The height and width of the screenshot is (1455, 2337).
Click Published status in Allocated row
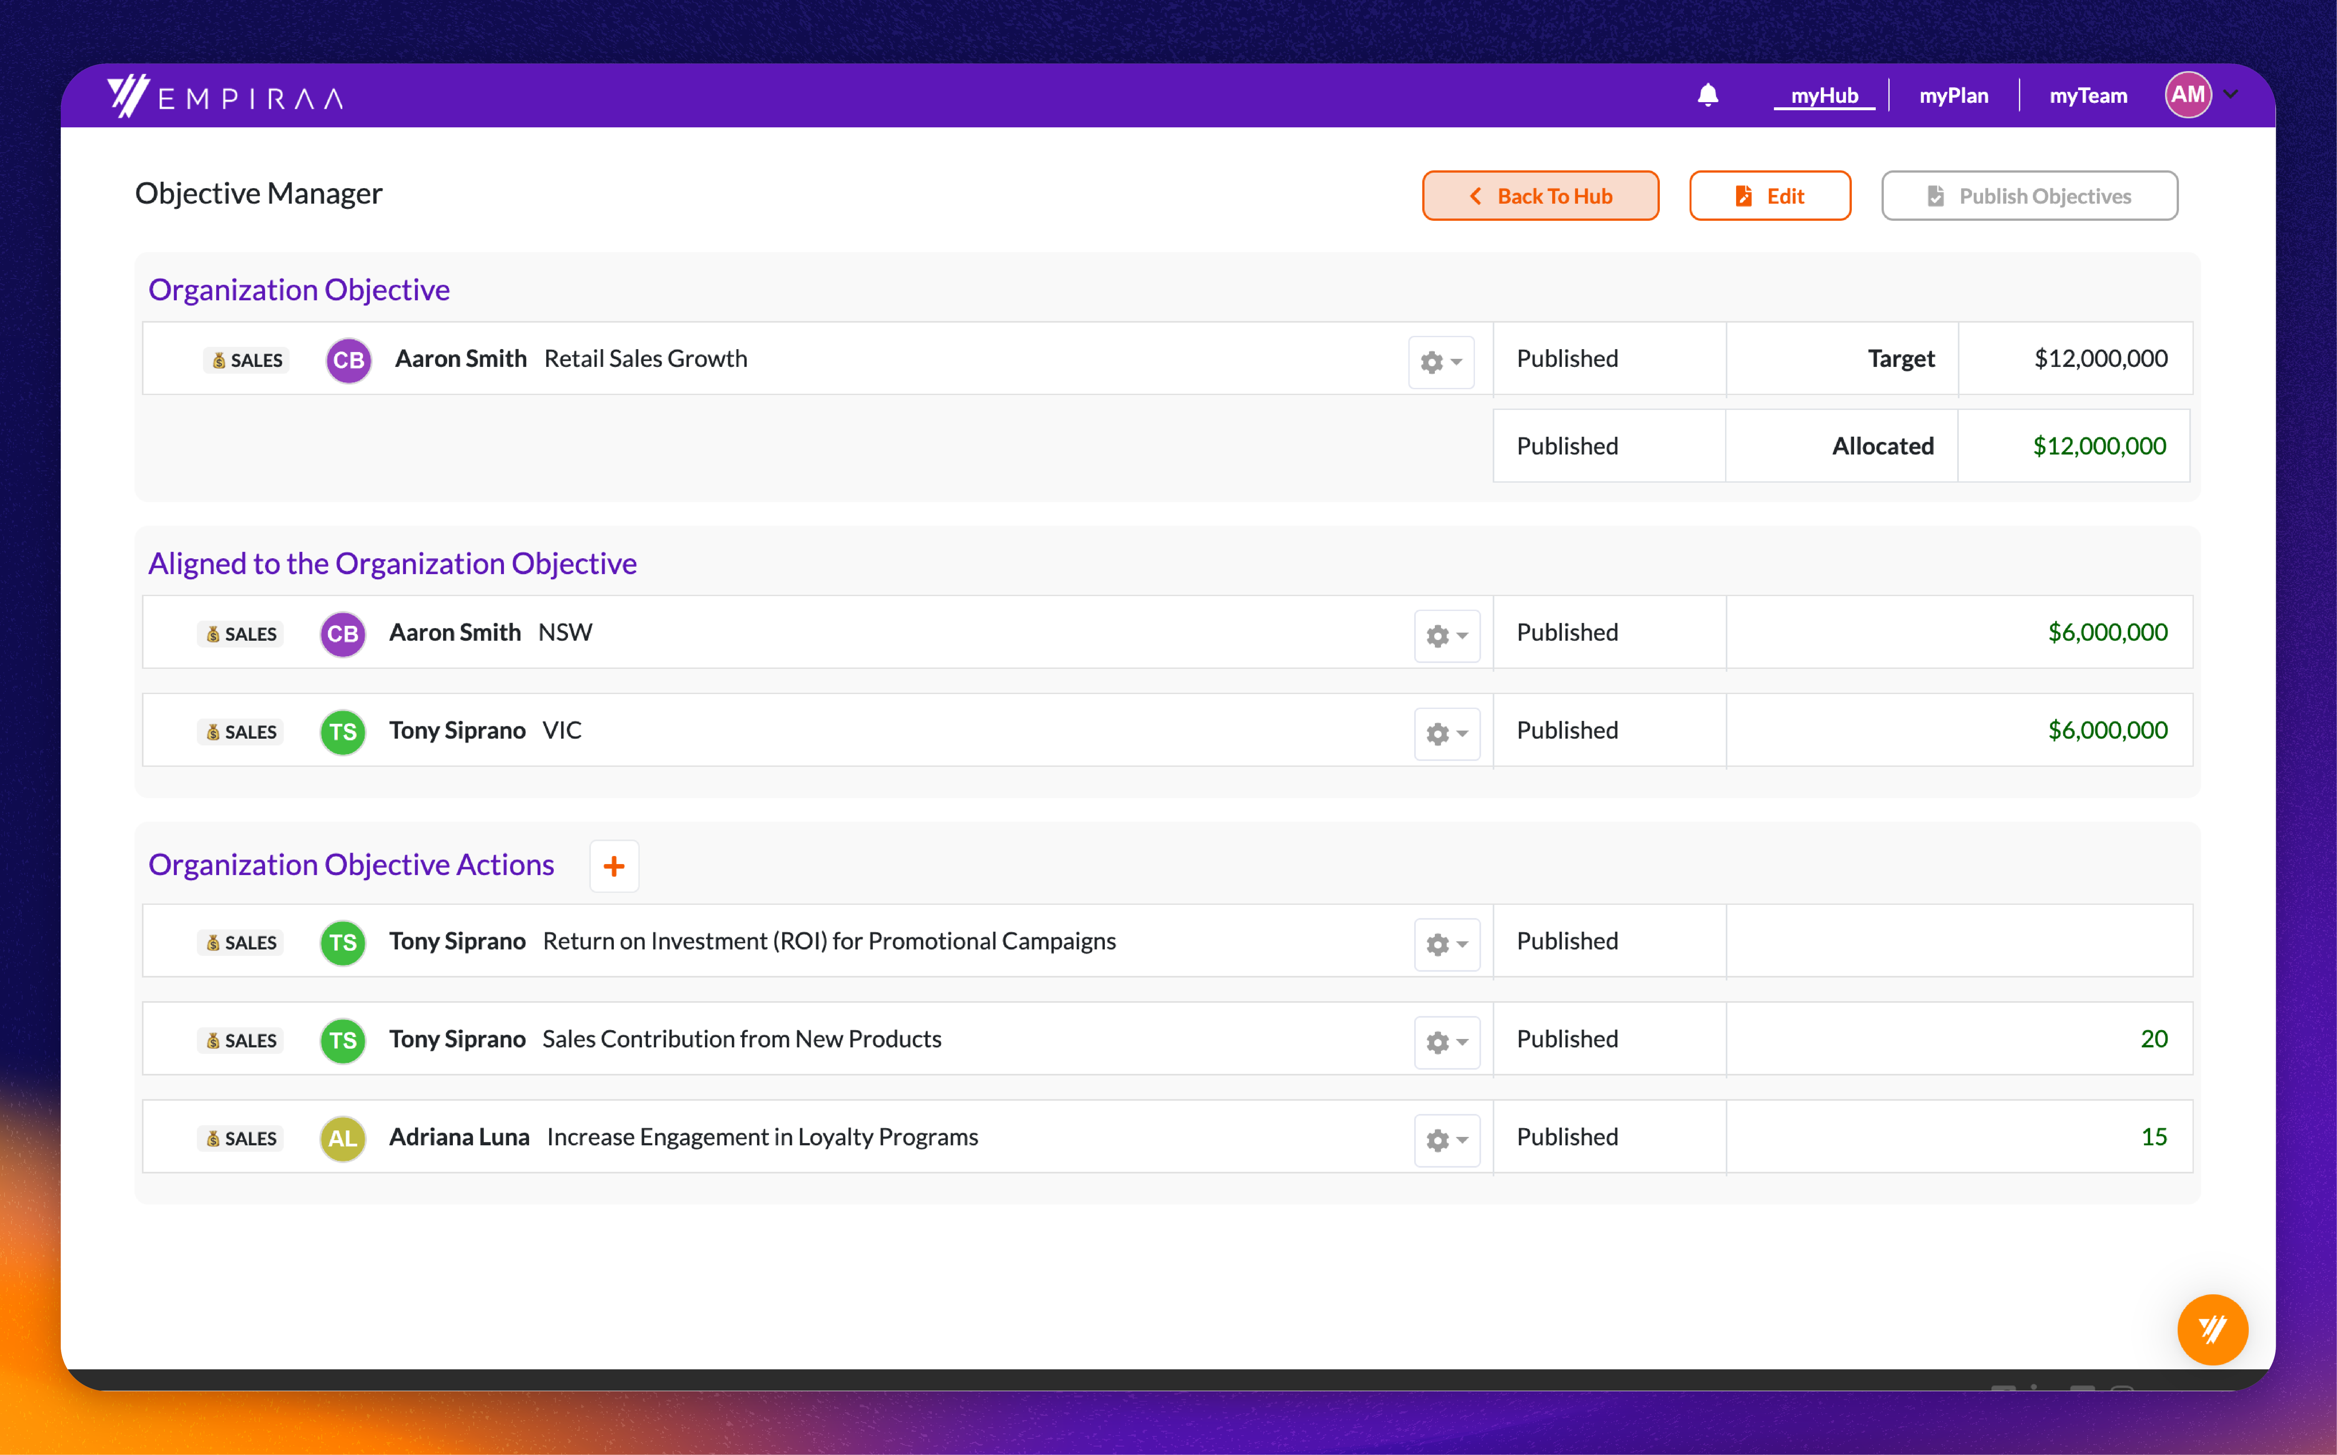point(1567,446)
